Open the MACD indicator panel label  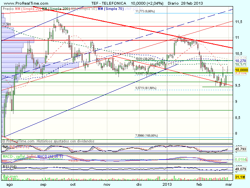[x=8, y=157]
